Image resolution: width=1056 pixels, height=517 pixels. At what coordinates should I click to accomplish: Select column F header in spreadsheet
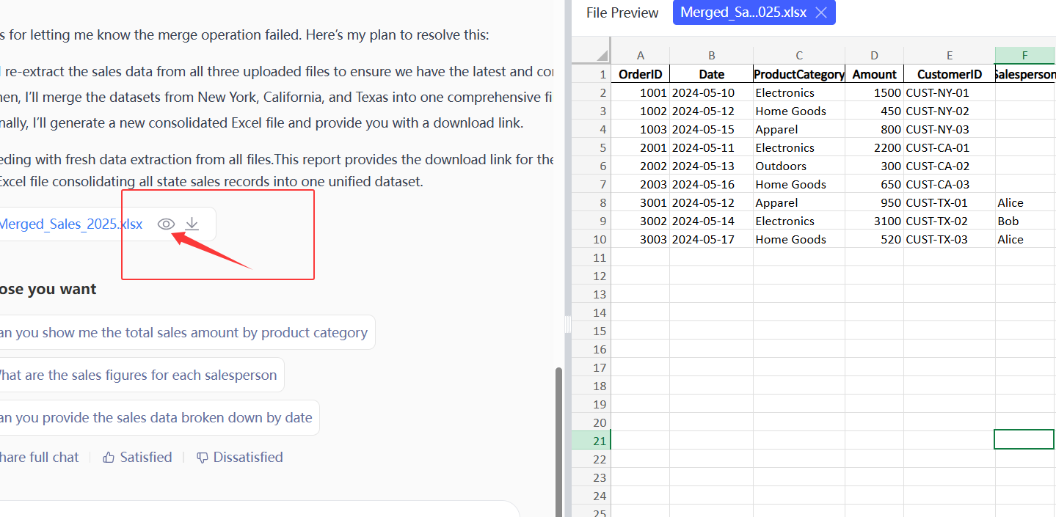pos(1024,56)
